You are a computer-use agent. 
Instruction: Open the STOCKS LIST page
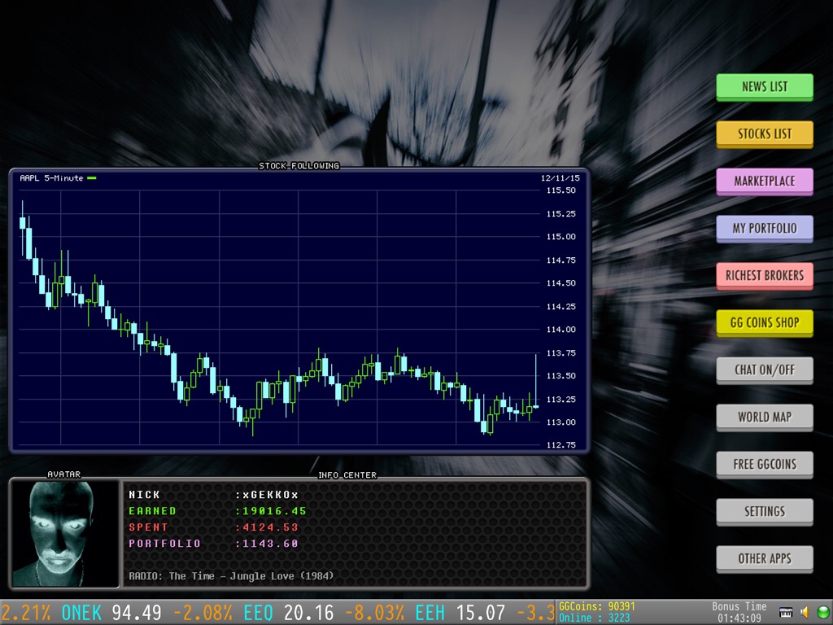(x=765, y=134)
